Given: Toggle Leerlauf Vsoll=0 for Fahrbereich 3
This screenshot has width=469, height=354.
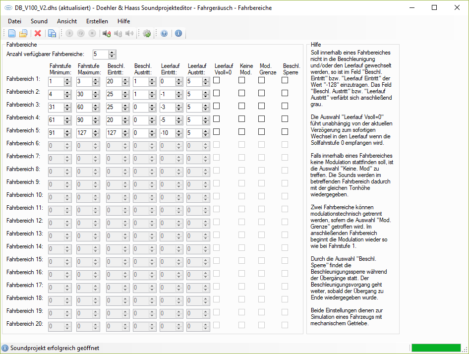Looking at the screenshot, I should click(217, 106).
